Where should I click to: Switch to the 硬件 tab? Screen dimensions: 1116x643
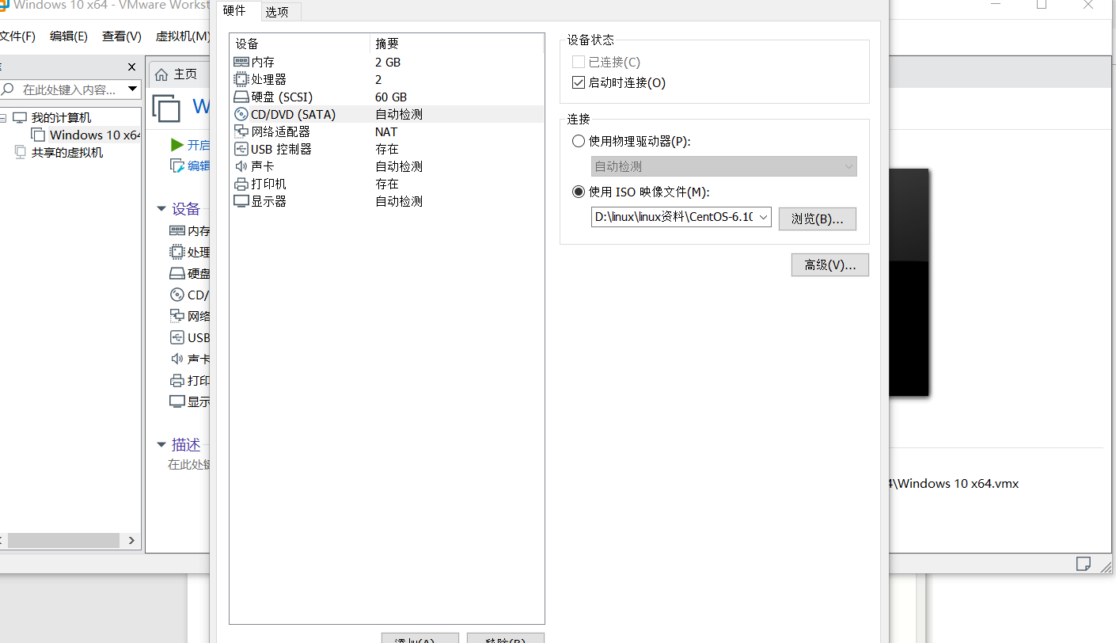click(235, 11)
